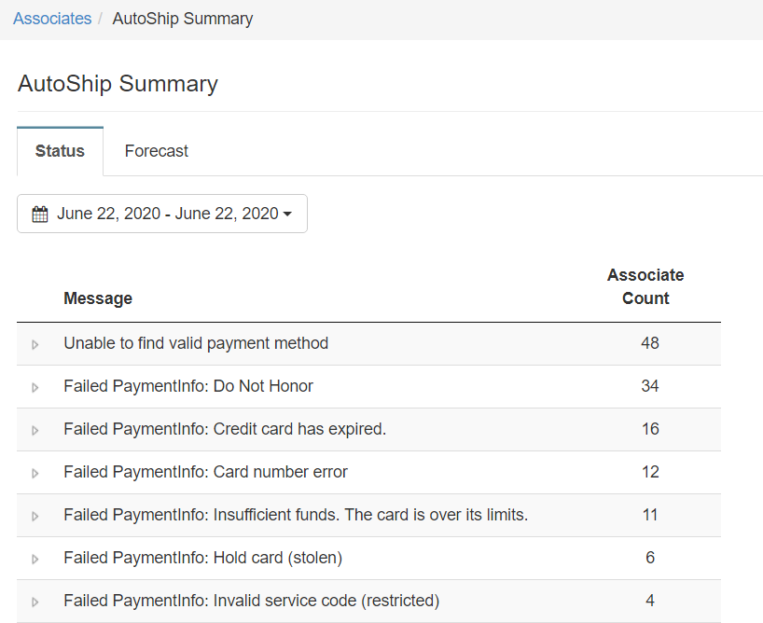Click 'Hold card (stolen)' message text

click(x=202, y=558)
